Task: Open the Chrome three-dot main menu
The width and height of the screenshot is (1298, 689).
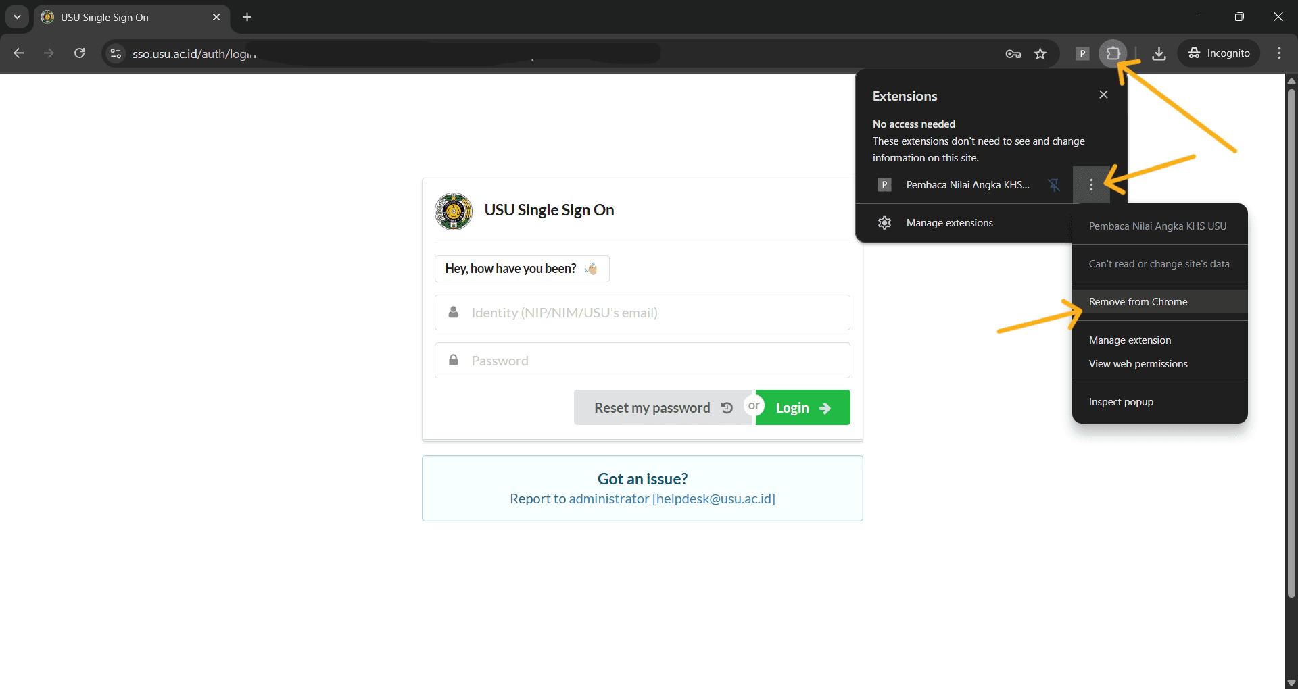Action: [1279, 53]
